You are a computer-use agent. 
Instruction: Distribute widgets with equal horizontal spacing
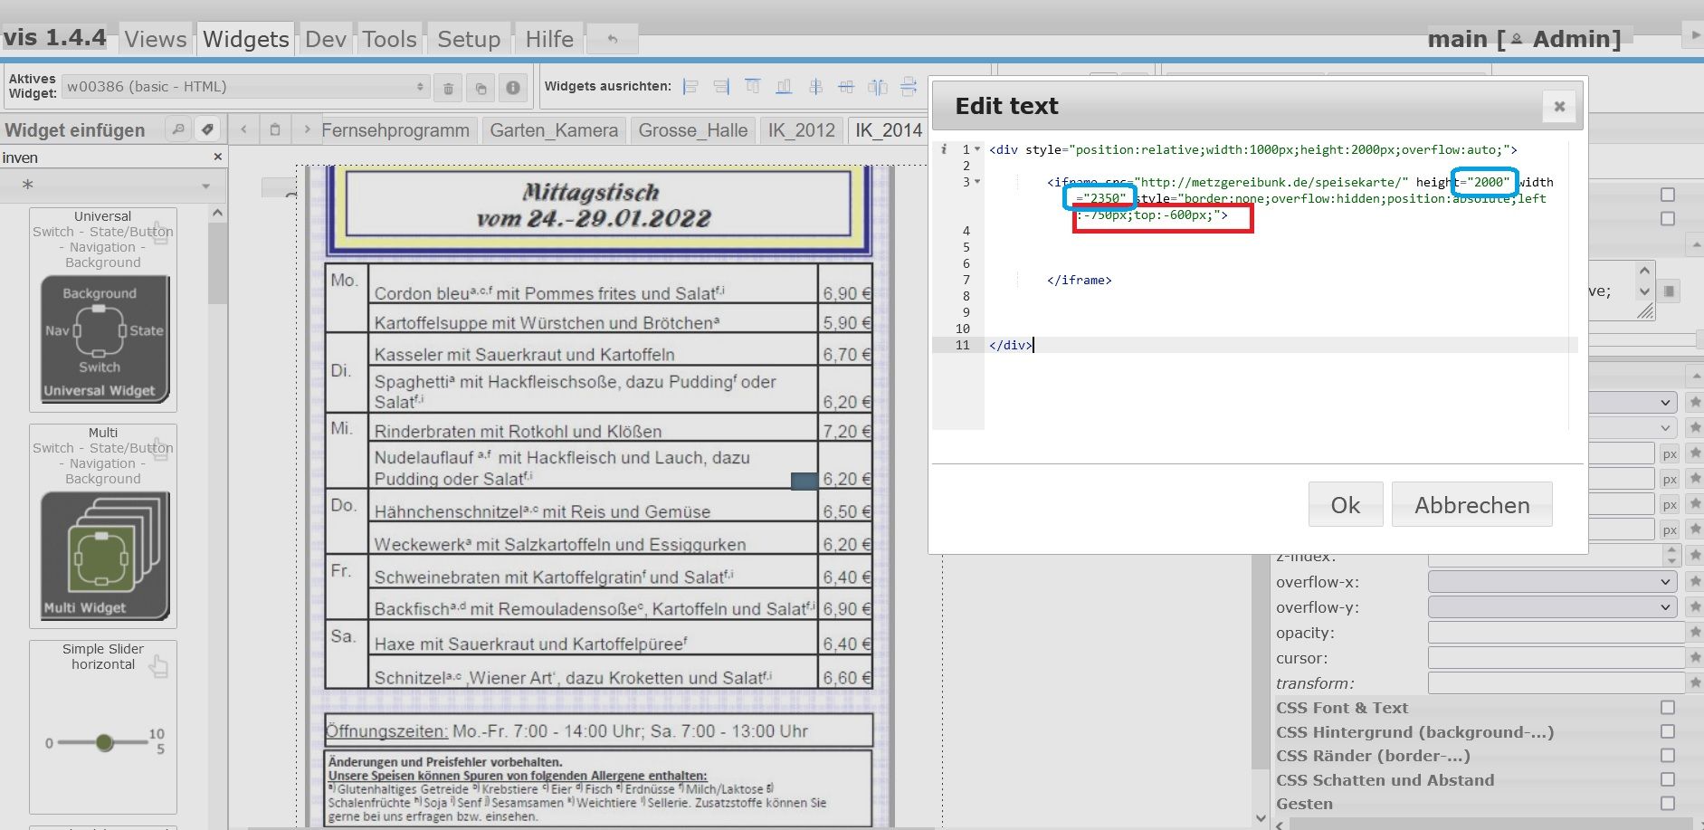tap(878, 87)
